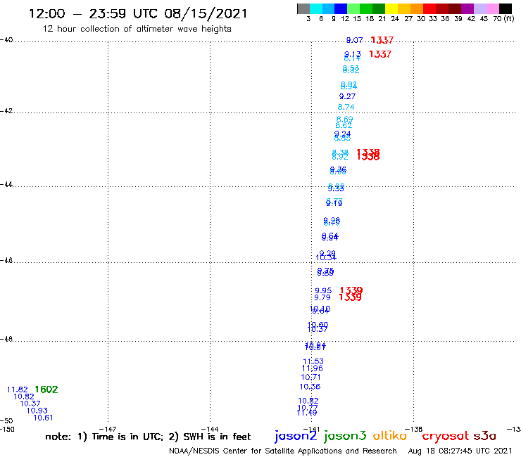Click red timestamp 1337 beside 9.07
The width and height of the screenshot is (521, 457).
coord(382,40)
